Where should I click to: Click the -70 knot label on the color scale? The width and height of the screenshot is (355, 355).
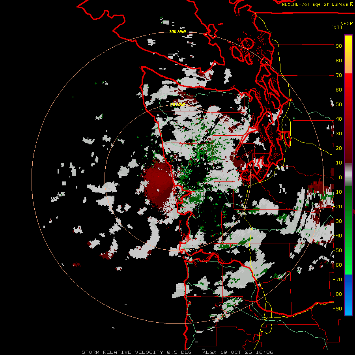(x=337, y=280)
